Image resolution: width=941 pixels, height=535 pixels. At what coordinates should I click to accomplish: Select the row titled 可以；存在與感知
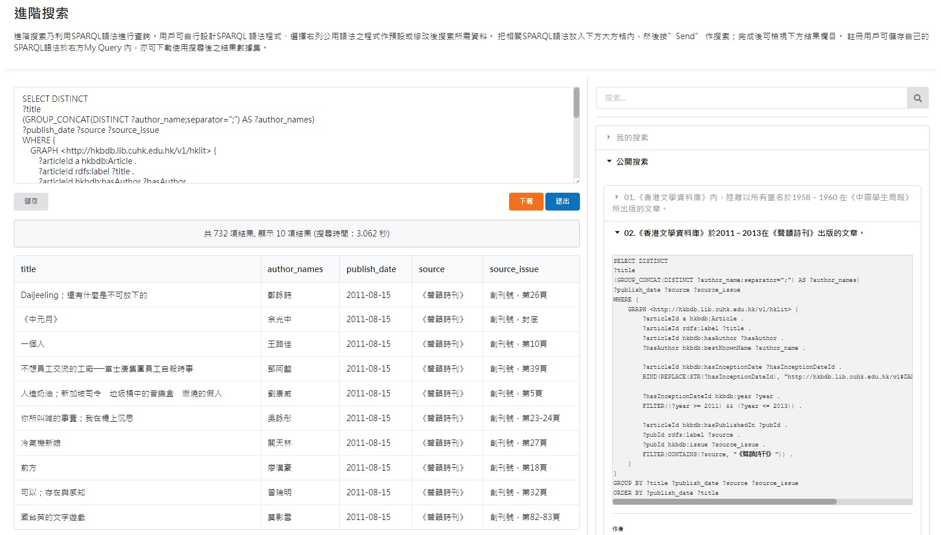click(x=297, y=492)
